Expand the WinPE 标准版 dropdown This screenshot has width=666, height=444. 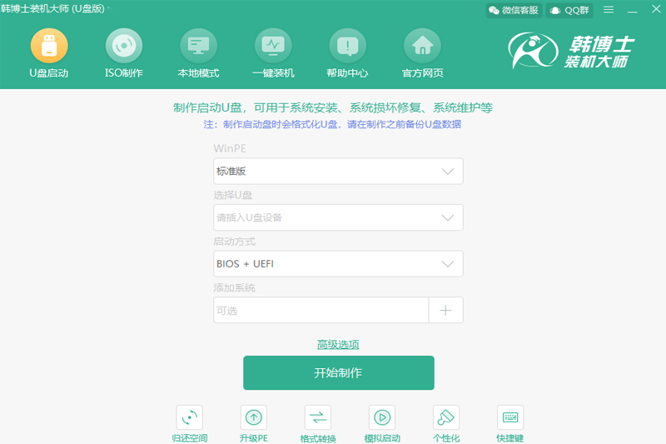pos(338,172)
